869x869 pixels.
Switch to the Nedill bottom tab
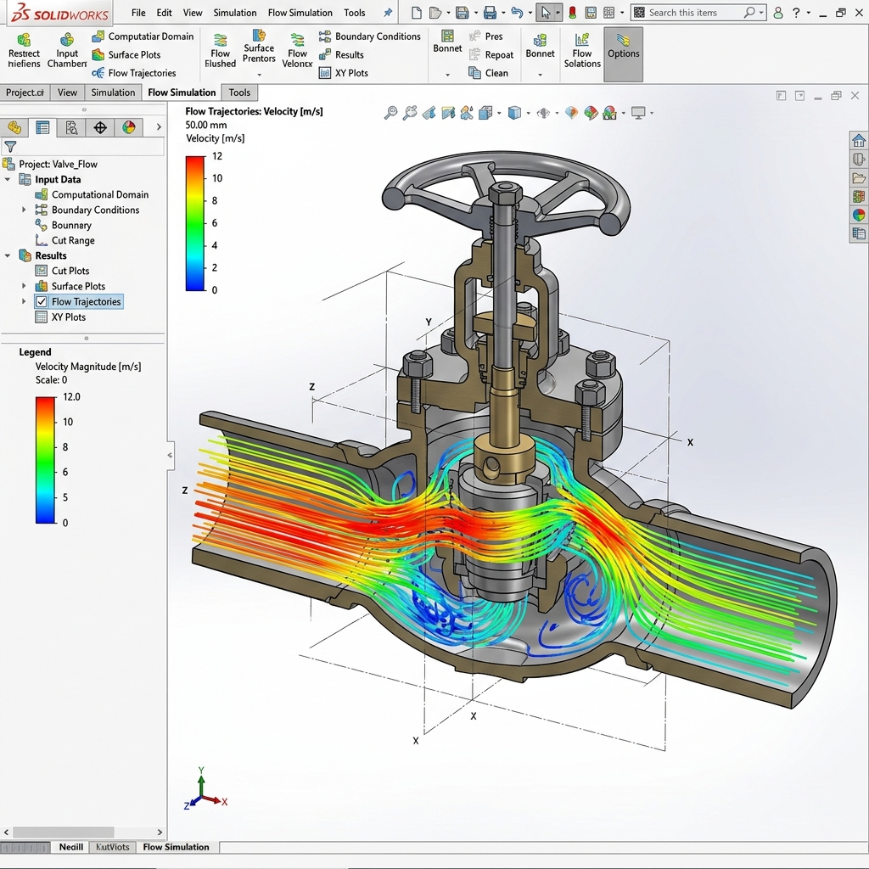71,847
